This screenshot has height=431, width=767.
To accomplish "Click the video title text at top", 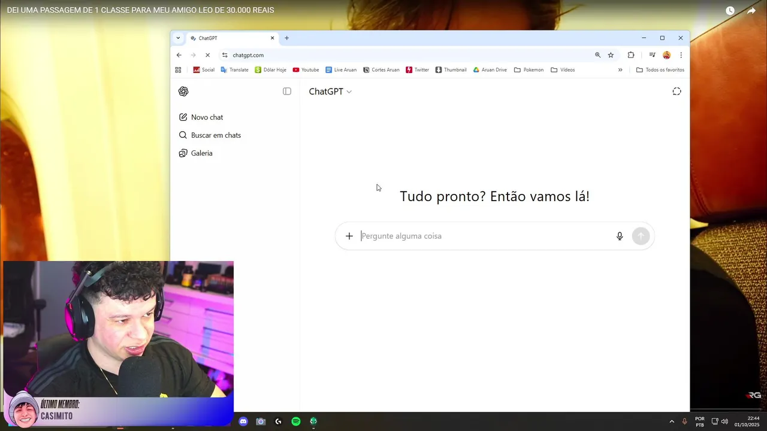I will pyautogui.click(x=141, y=10).
